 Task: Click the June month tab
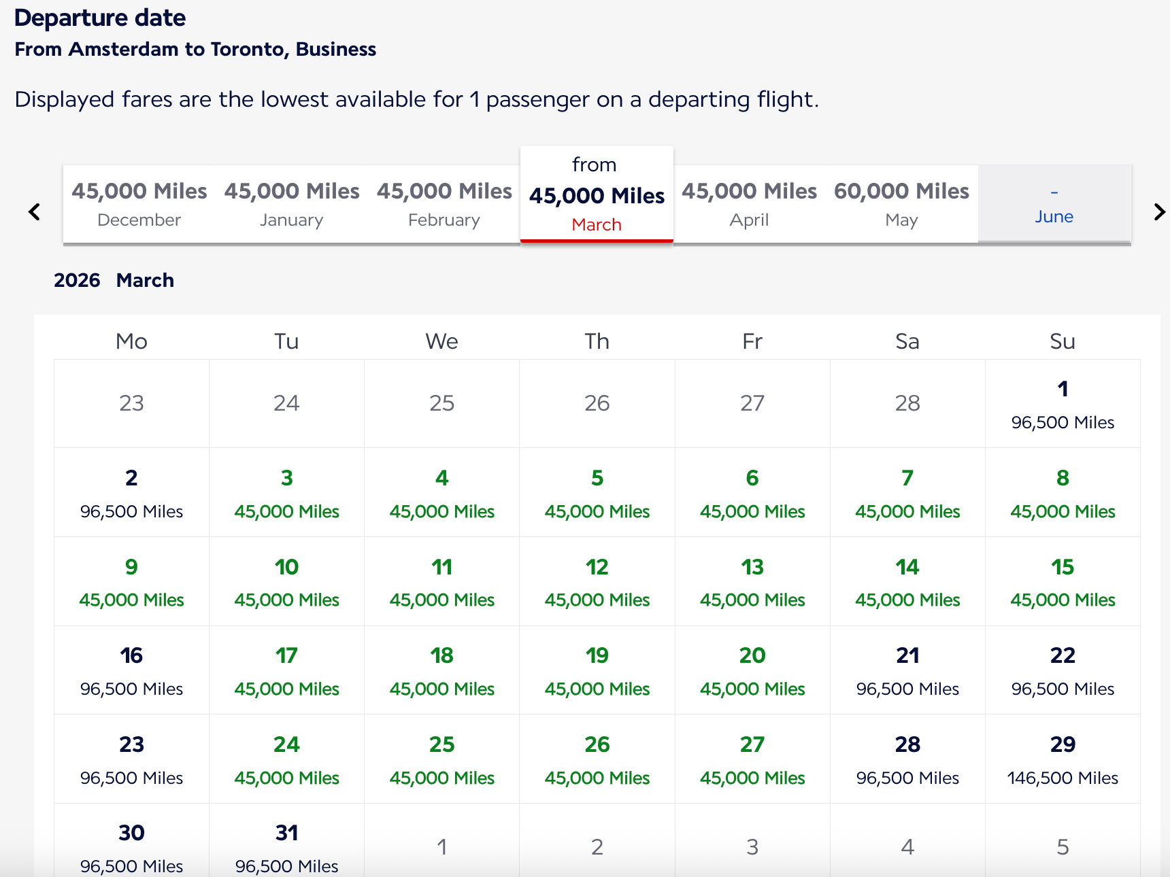pos(1054,204)
